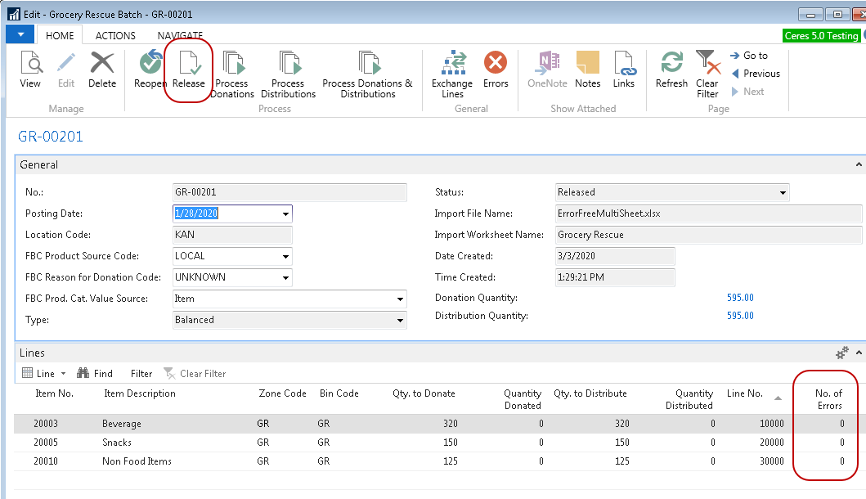Open the NAVIGATE ribbon tab
The width and height of the screenshot is (866, 499).
point(180,36)
